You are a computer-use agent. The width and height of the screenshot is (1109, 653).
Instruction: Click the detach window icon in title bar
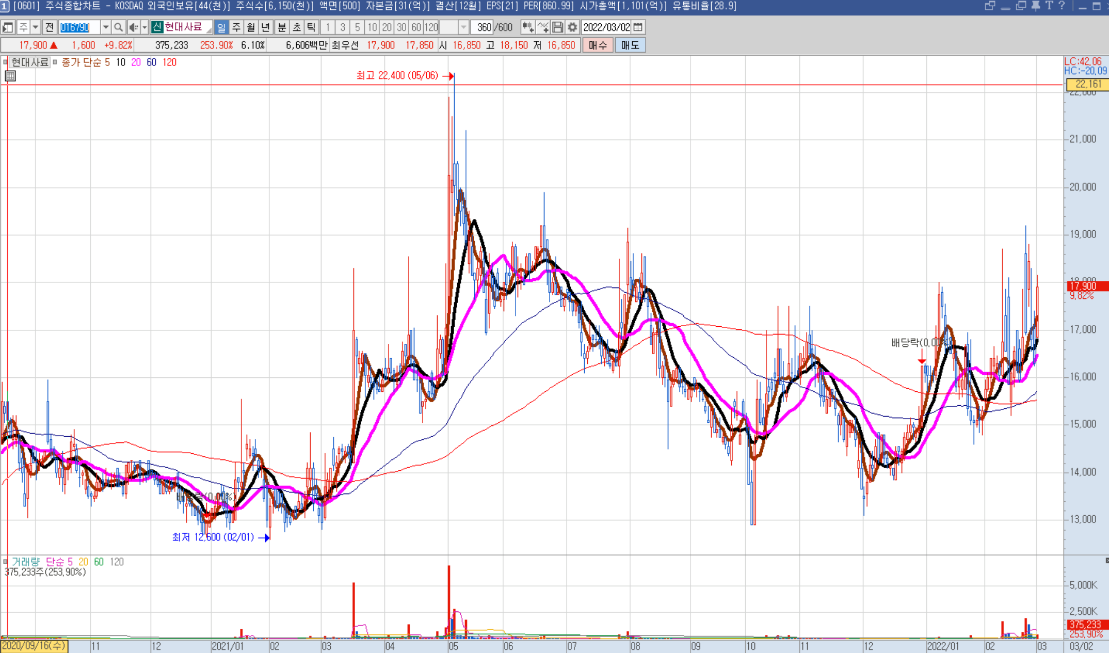coord(990,6)
